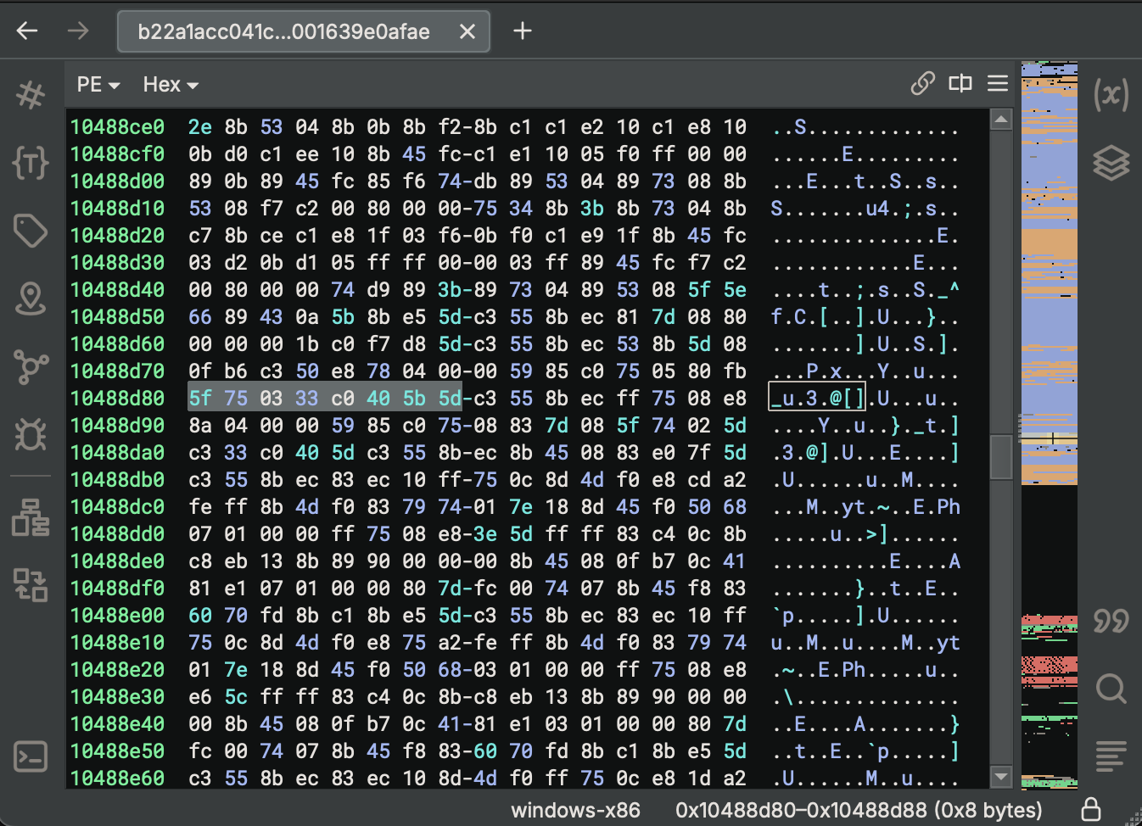Open the text lines right sidebar icon
This screenshot has width=1142, height=826.
click(x=1111, y=756)
